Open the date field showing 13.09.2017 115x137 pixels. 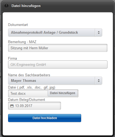click(x=34, y=106)
